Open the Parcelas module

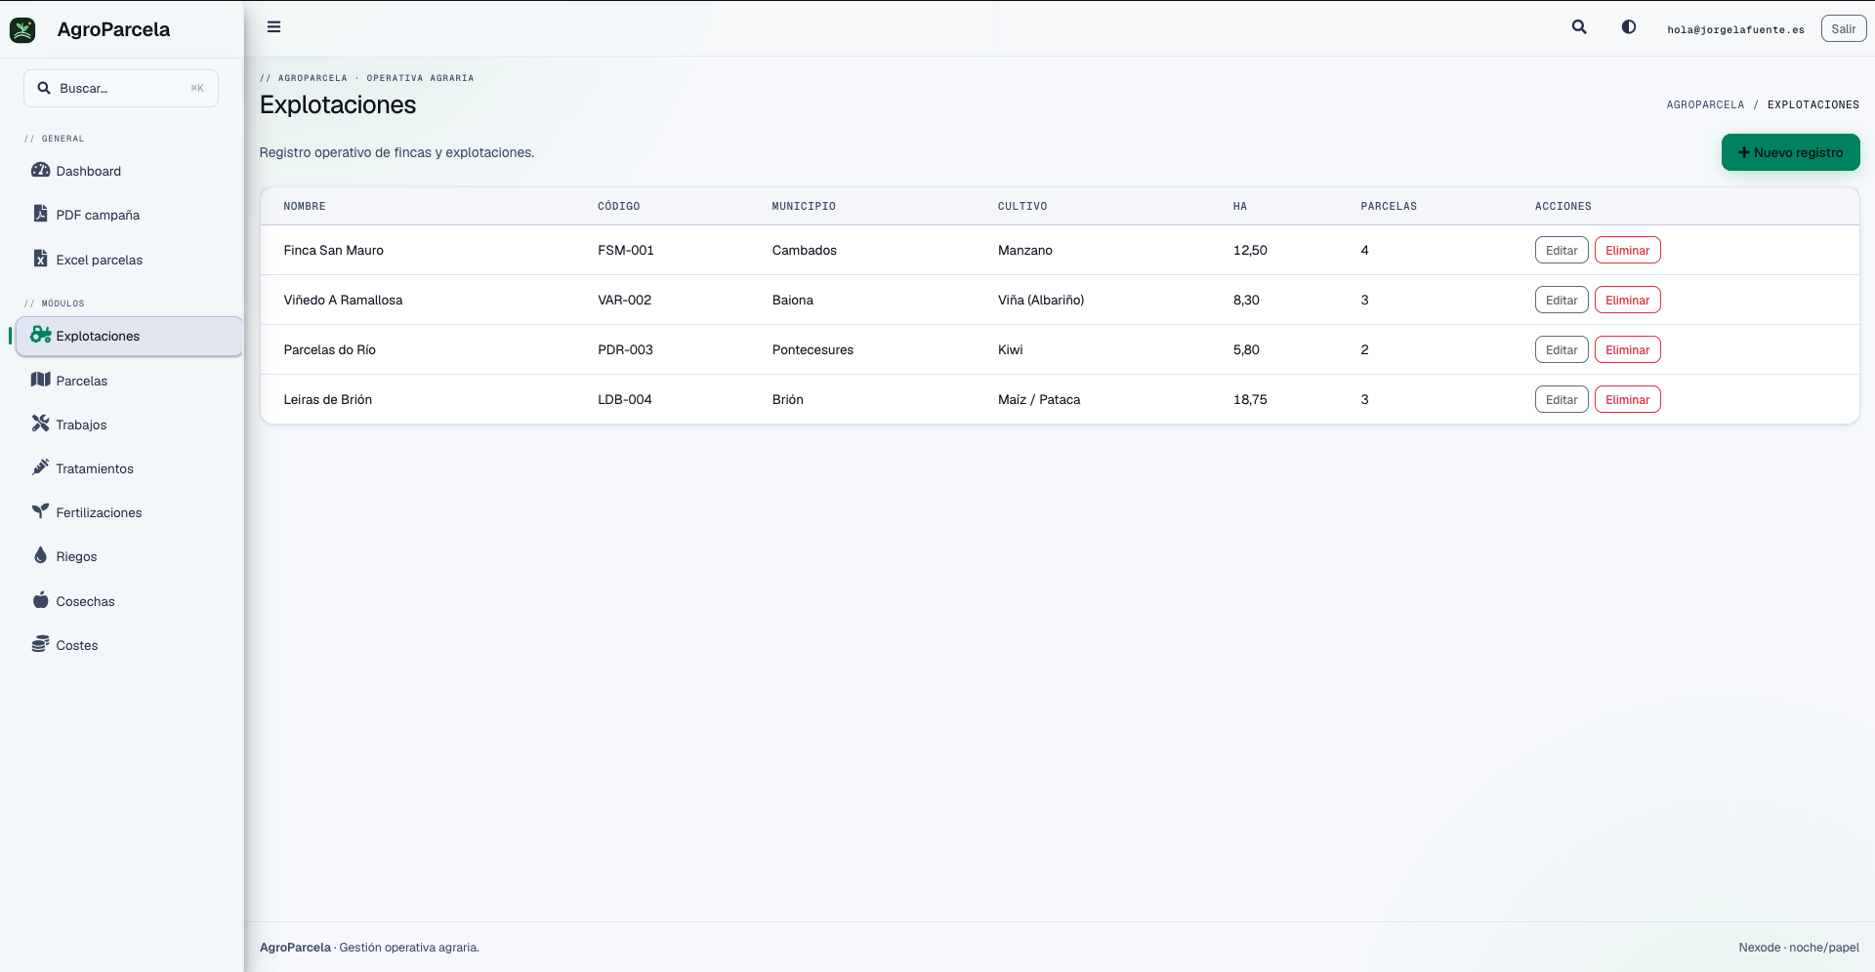coord(129,381)
